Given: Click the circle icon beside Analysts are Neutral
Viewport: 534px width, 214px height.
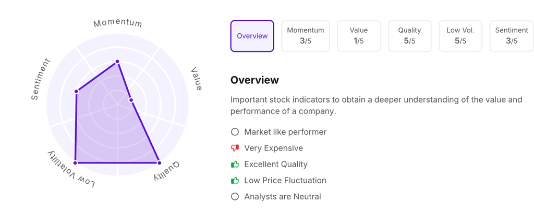Looking at the screenshot, I should 235,197.
